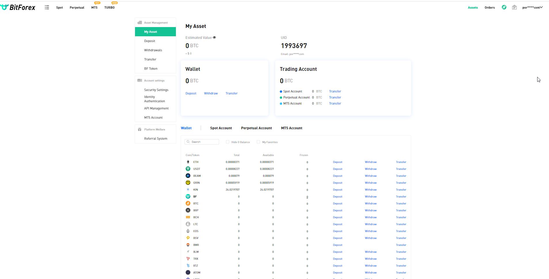Open BF Token in the sidebar
The image size is (549, 279).
point(151,69)
